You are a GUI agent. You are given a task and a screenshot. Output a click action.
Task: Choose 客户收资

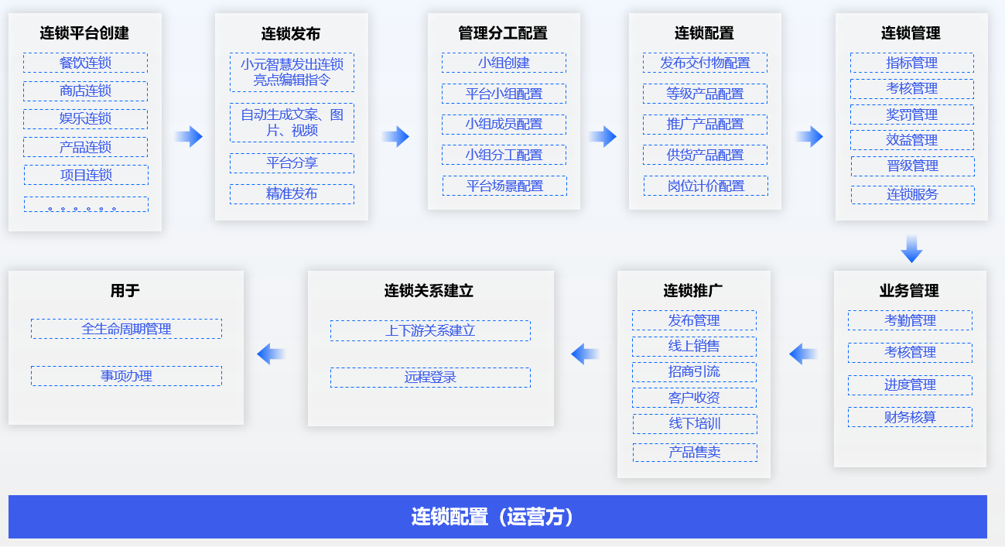(694, 398)
